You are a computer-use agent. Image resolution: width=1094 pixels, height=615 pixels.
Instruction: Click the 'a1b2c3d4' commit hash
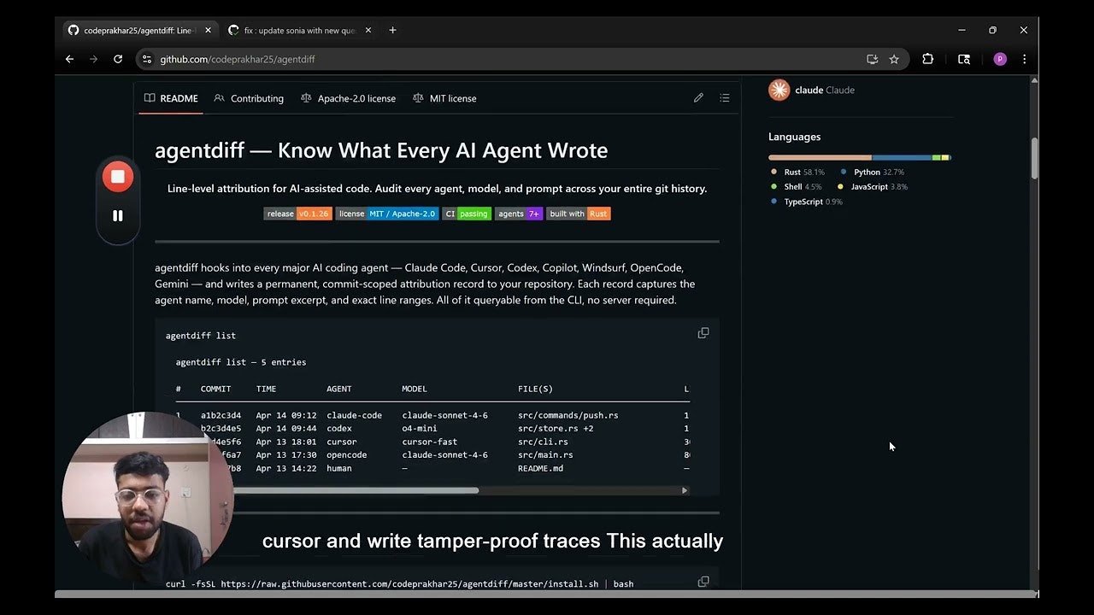click(x=221, y=415)
